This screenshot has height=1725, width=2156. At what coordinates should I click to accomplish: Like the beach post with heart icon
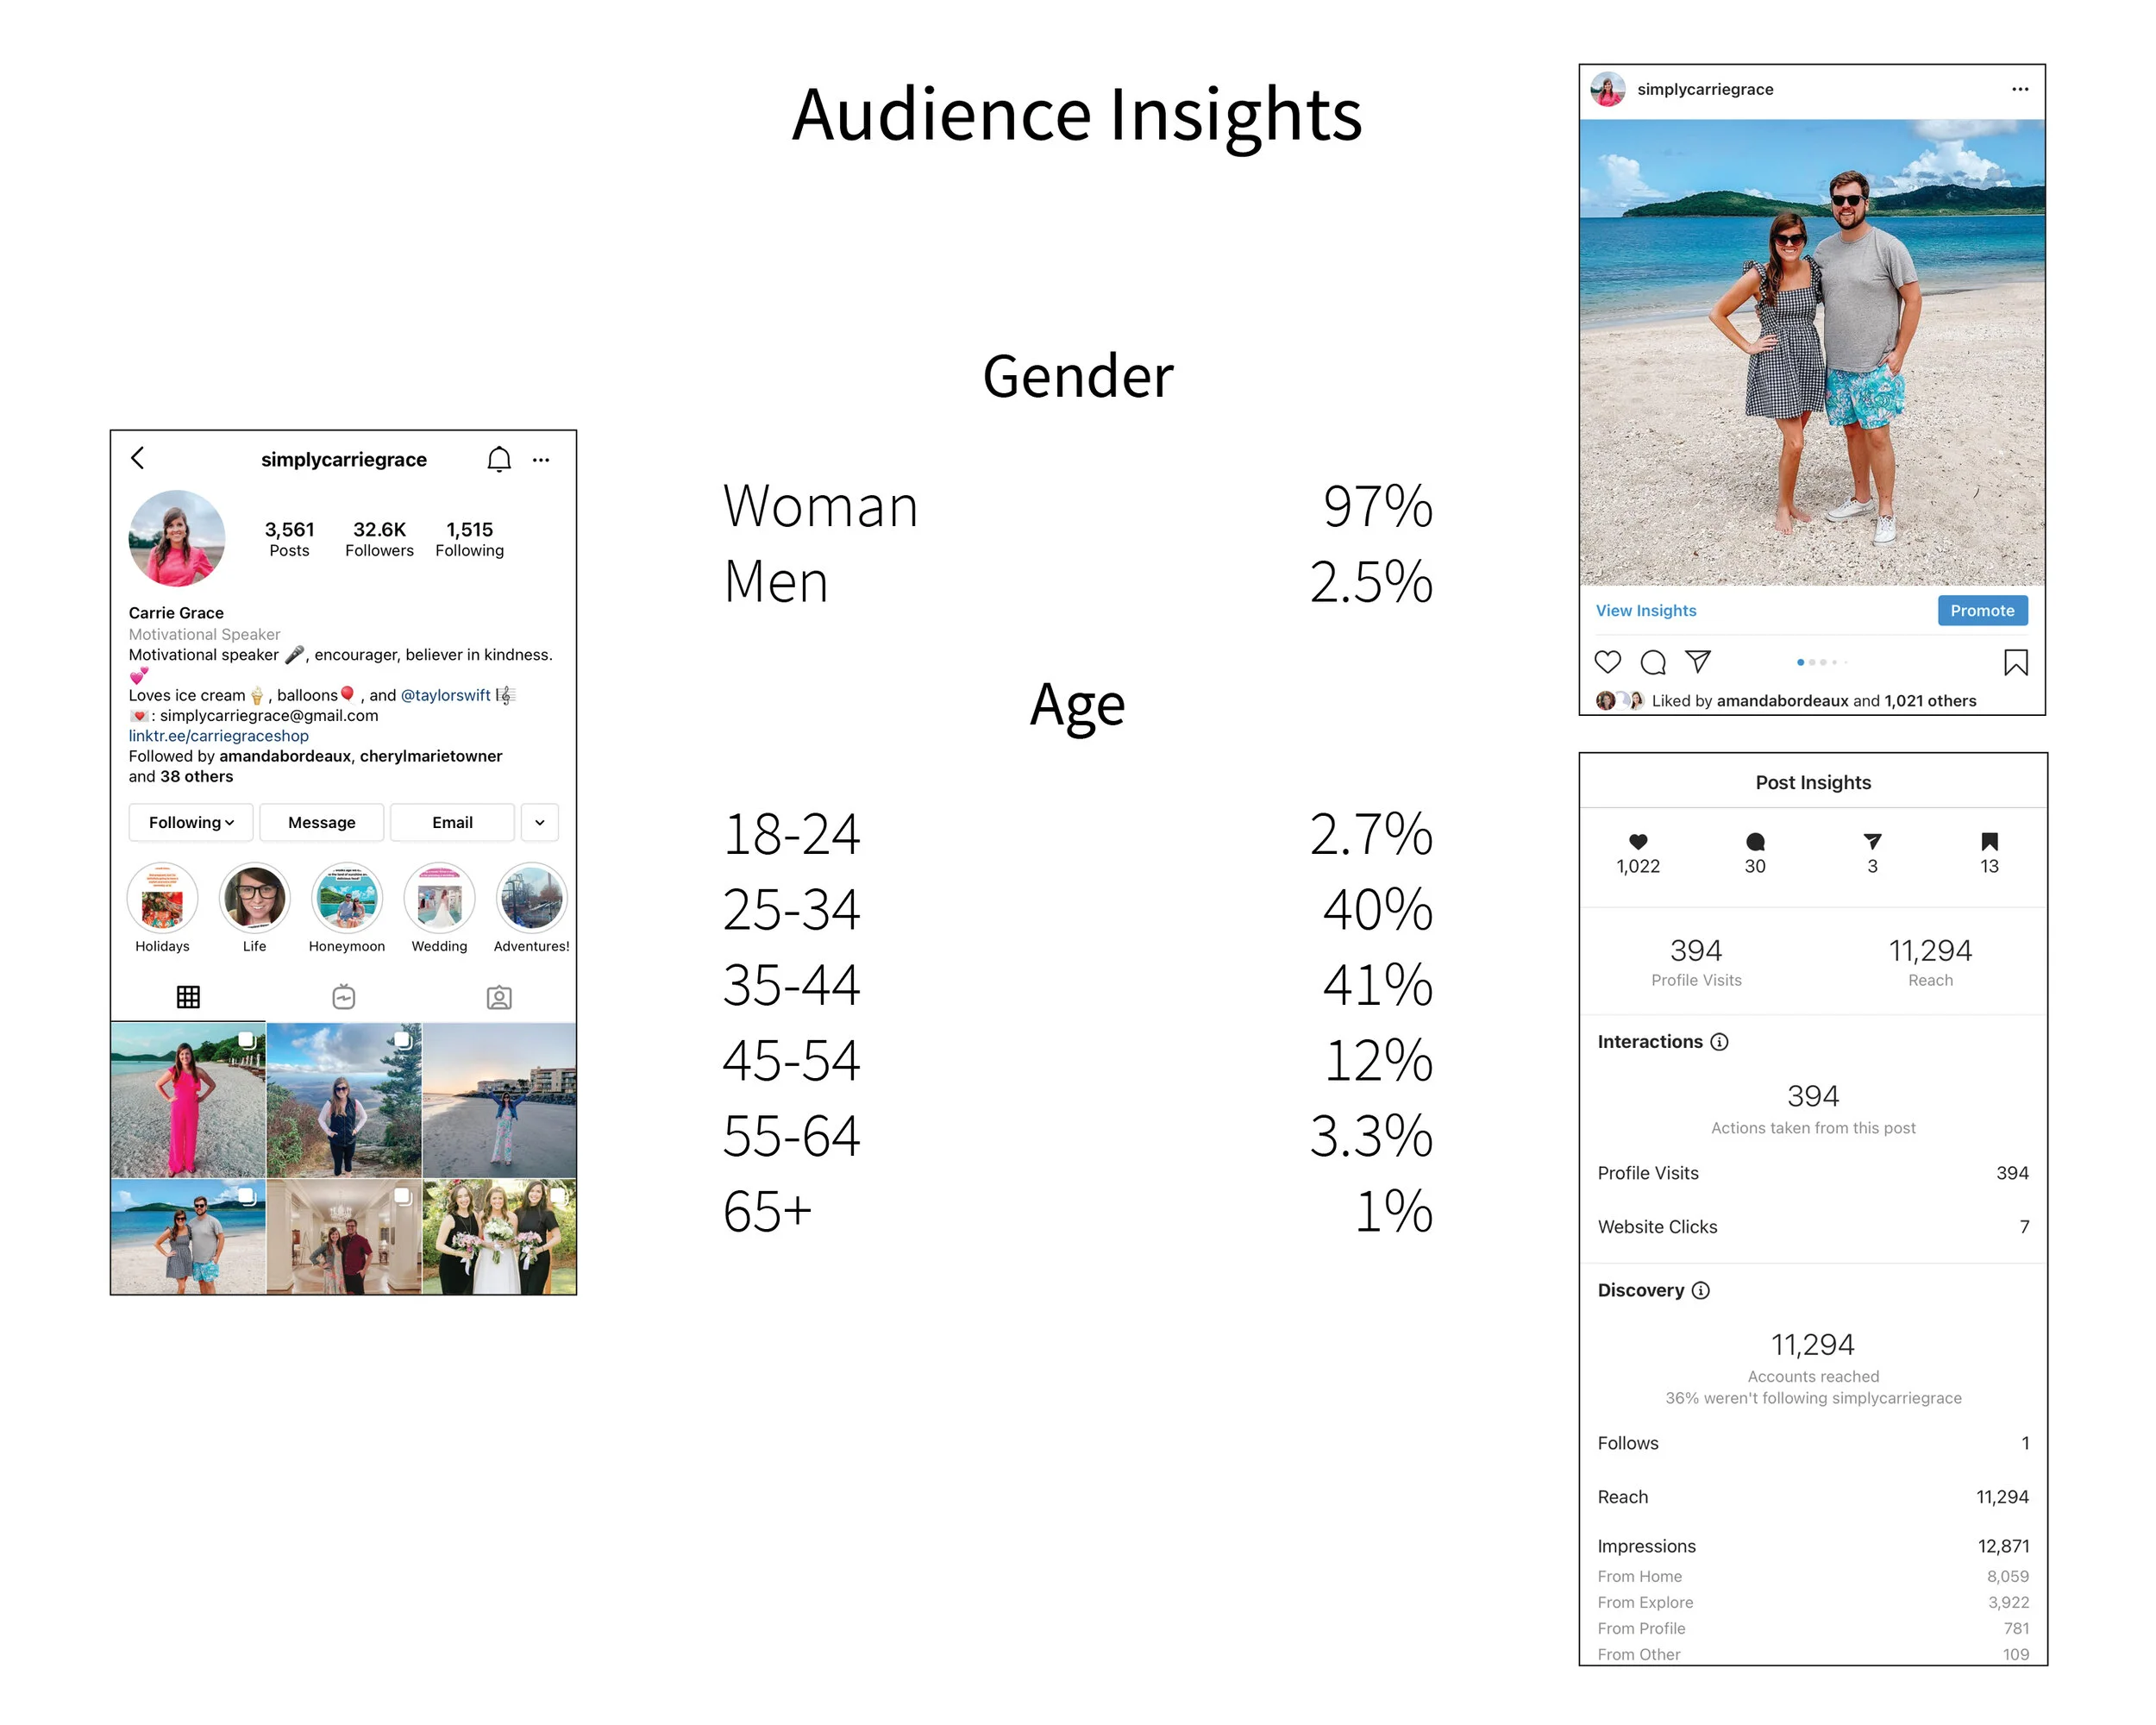click(x=1607, y=662)
